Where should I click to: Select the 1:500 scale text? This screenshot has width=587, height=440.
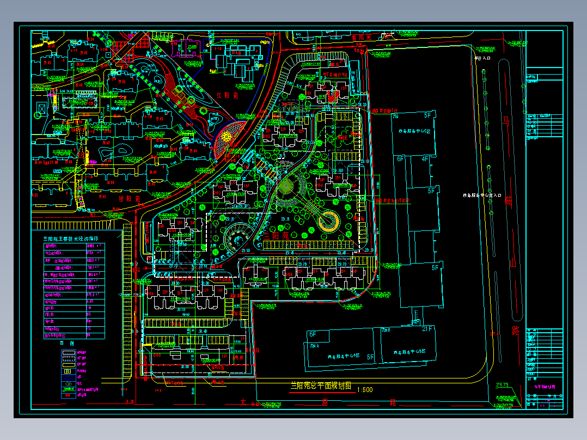pos(365,390)
